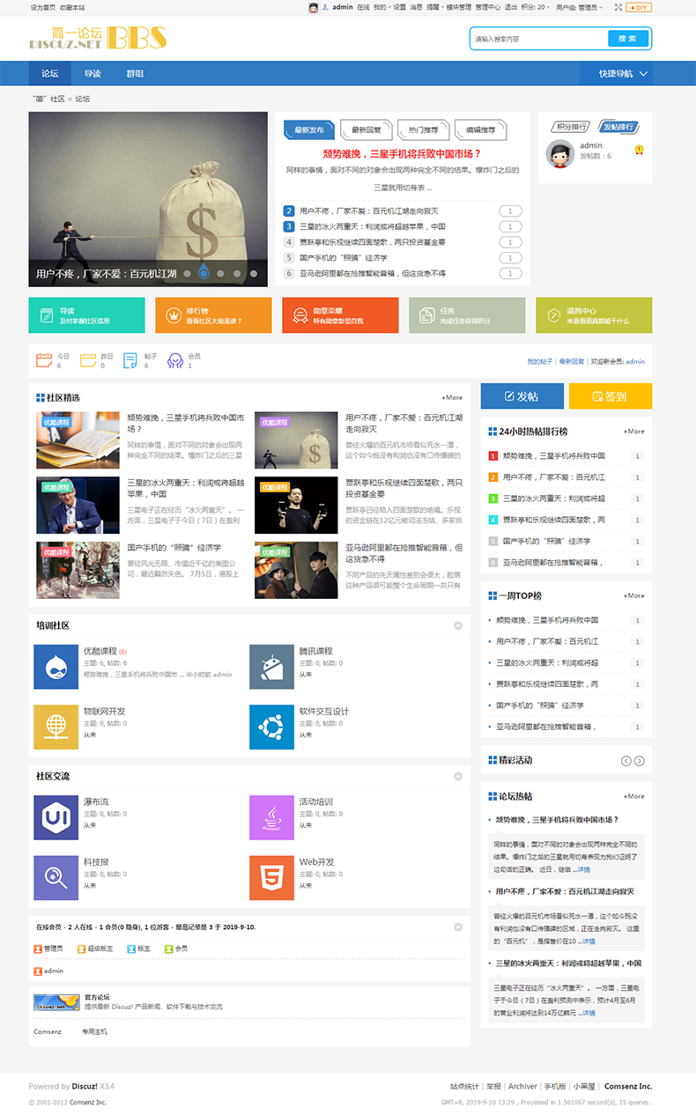The height and width of the screenshot is (1115, 696).
Task: Open thumbnail for 国产手机的"照骗"经济学
Action: pyautogui.click(x=78, y=571)
